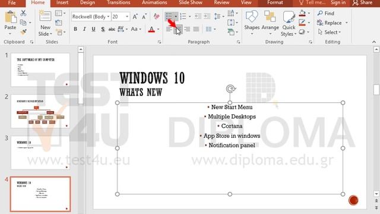Select slide 2 thumbnail with diagram

click(x=40, y=111)
